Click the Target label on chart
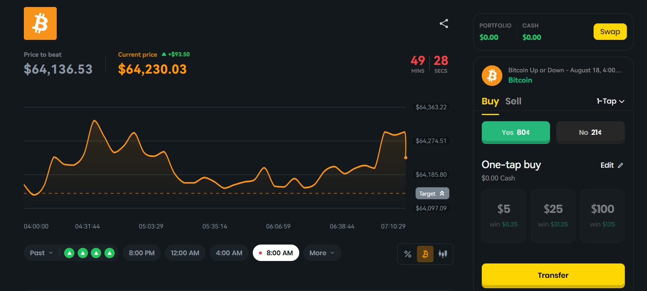 432,193
